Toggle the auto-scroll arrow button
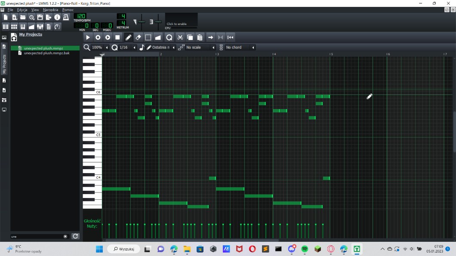The width and height of the screenshot is (456, 256). [x=210, y=37]
